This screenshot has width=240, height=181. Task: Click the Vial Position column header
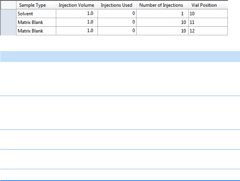coord(208,5)
